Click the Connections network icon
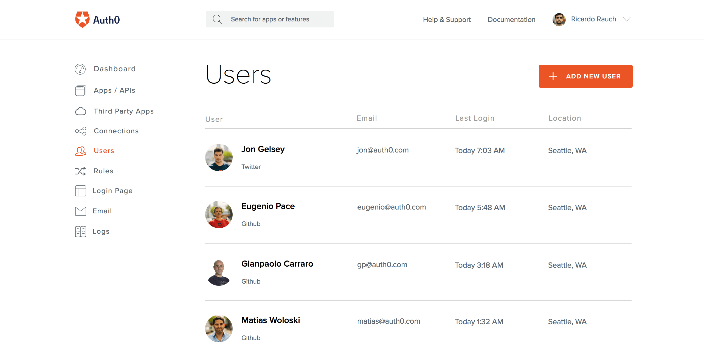This screenshot has height=356, width=704. (x=80, y=131)
